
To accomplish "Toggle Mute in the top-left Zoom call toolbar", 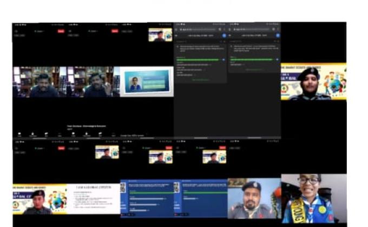I will click(19, 133).
